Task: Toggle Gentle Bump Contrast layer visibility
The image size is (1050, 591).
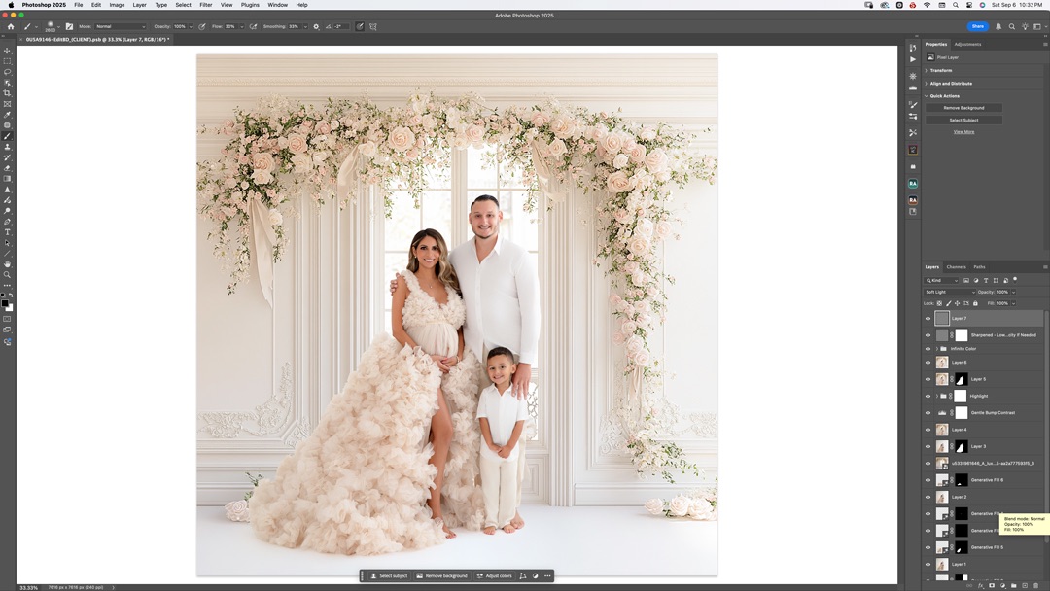Action: 928,413
